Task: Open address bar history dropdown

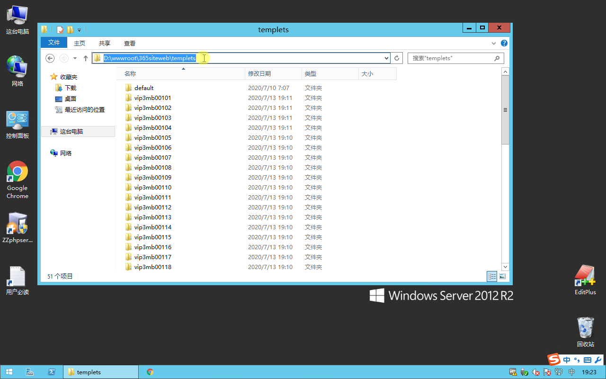Action: coord(387,58)
